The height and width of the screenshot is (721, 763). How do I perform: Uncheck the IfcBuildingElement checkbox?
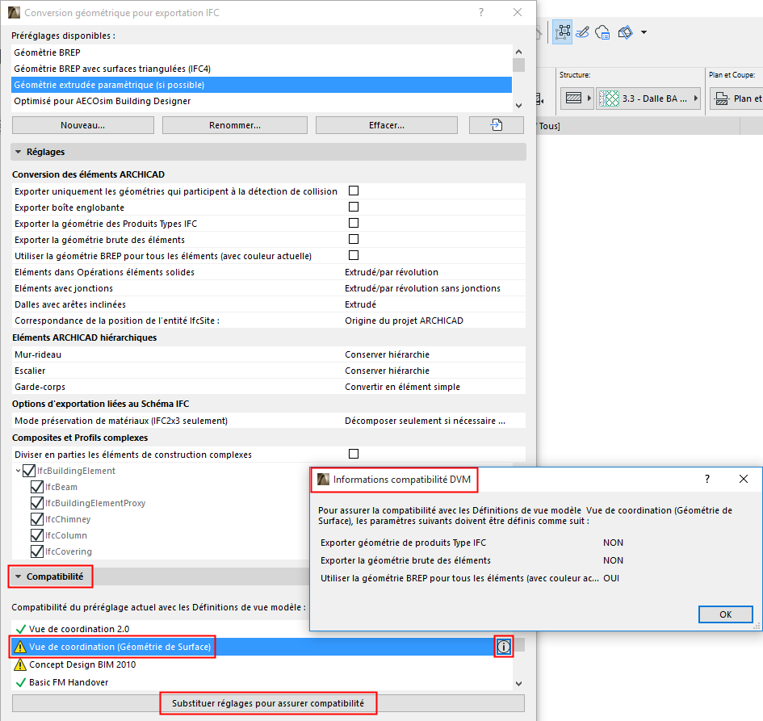click(x=29, y=471)
